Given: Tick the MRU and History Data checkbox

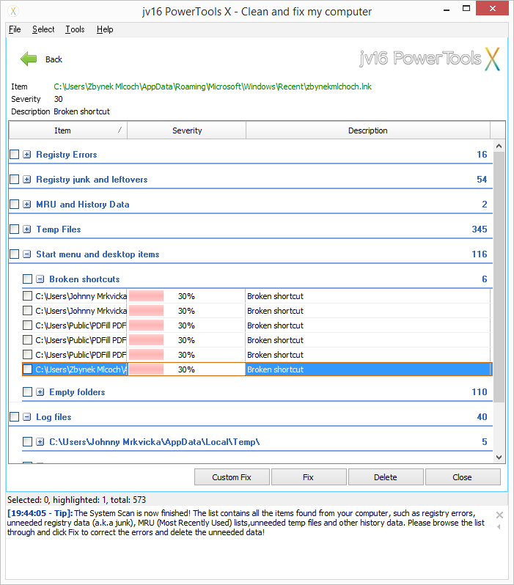Looking at the screenshot, I should point(14,205).
